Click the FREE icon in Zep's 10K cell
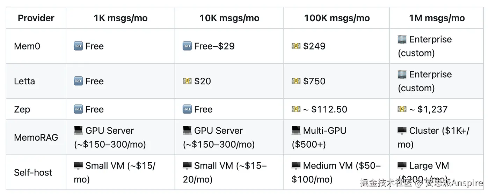This screenshot has height=194, width=489. (x=187, y=109)
